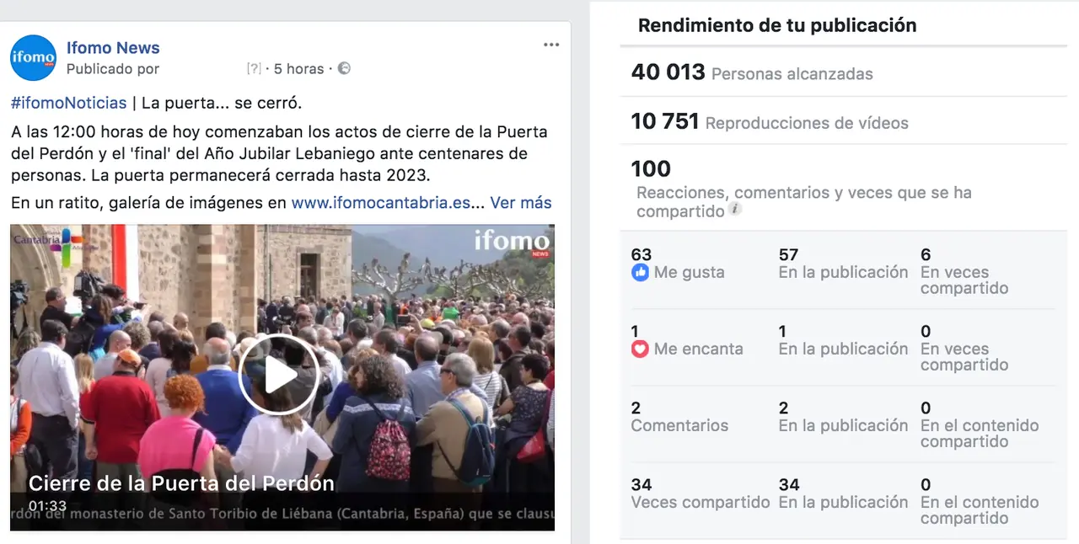Expand the post text with Ver más
The image size is (1079, 544).
coord(521,203)
